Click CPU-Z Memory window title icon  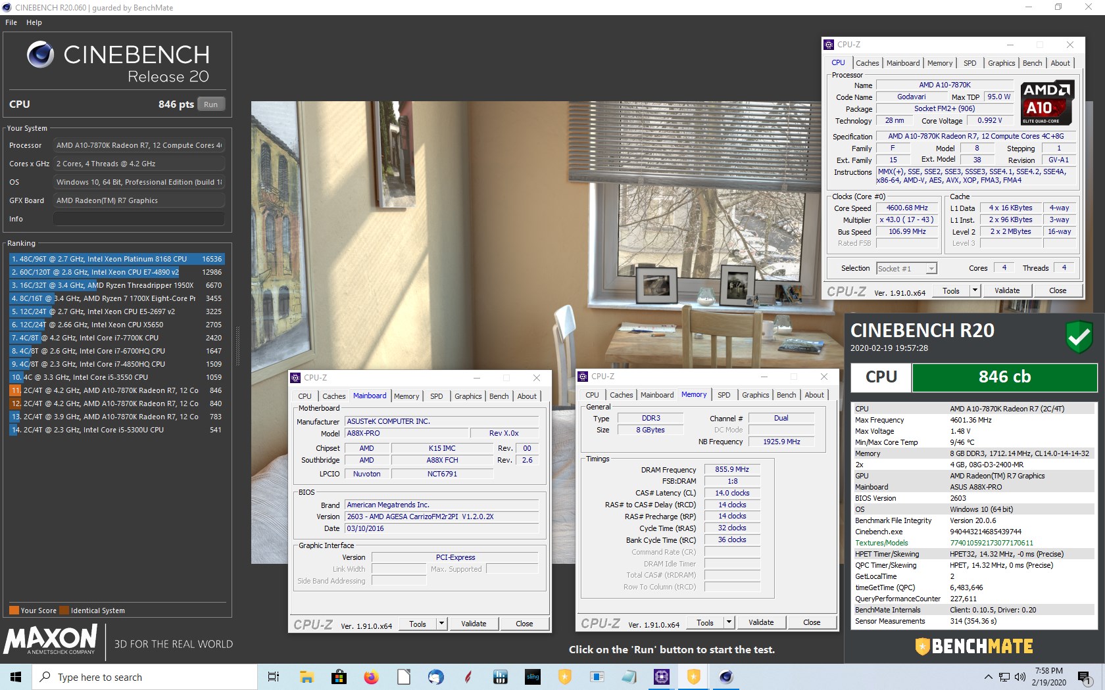583,377
